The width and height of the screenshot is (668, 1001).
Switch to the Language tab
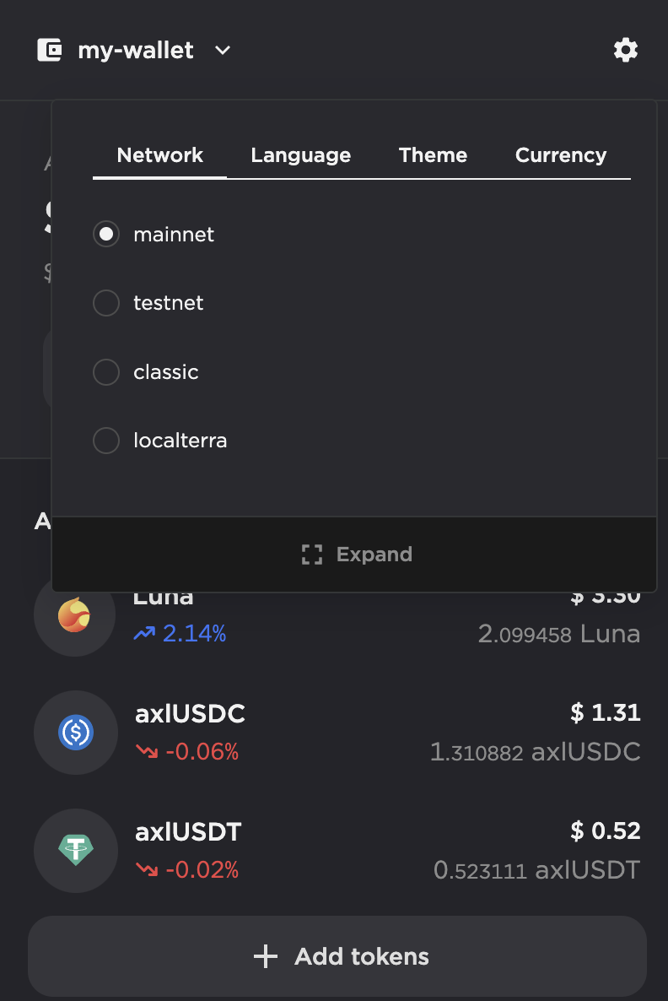point(300,155)
